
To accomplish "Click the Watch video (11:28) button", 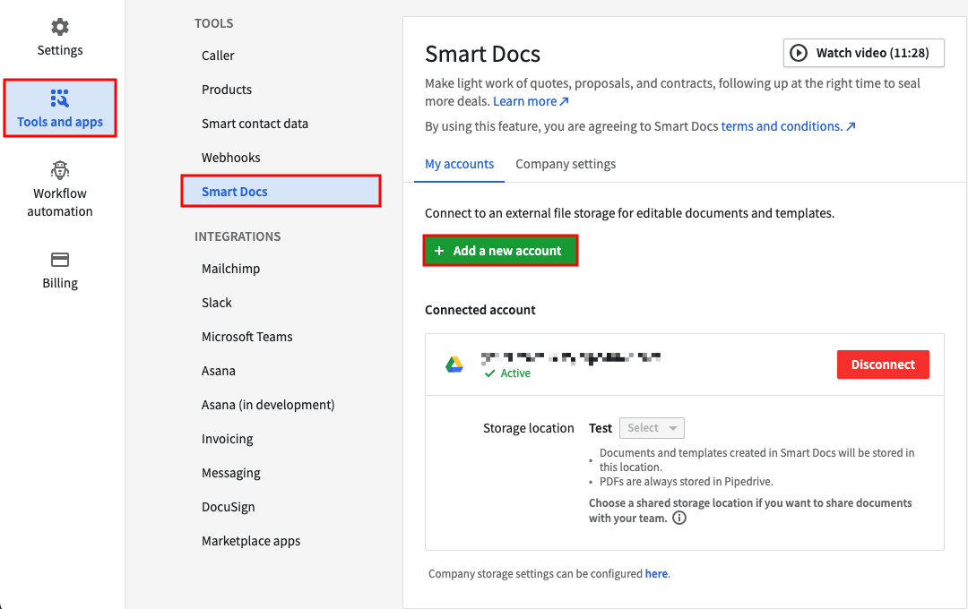I will (864, 53).
